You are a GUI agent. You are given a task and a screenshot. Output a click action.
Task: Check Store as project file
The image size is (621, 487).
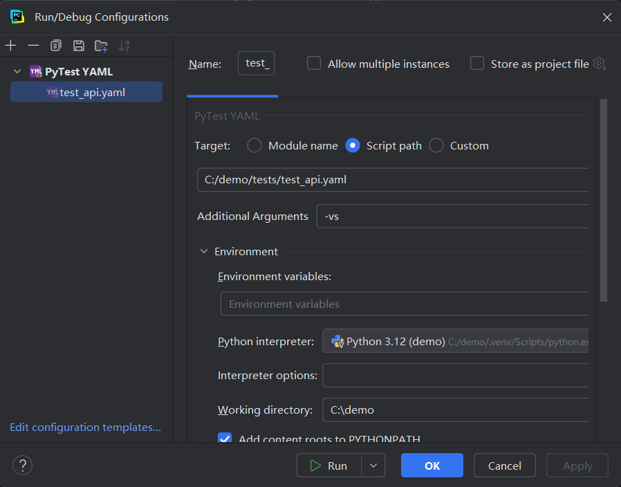(x=477, y=64)
